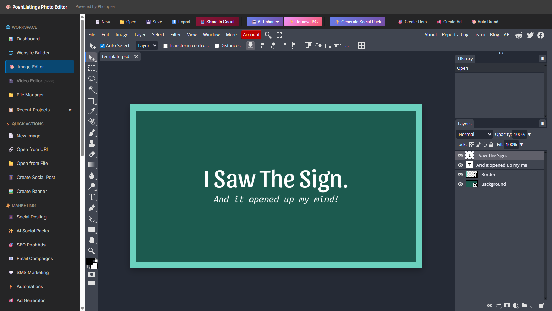Click the delete layer trash icon
Viewport: 552px width, 311px height.
pyautogui.click(x=541, y=306)
